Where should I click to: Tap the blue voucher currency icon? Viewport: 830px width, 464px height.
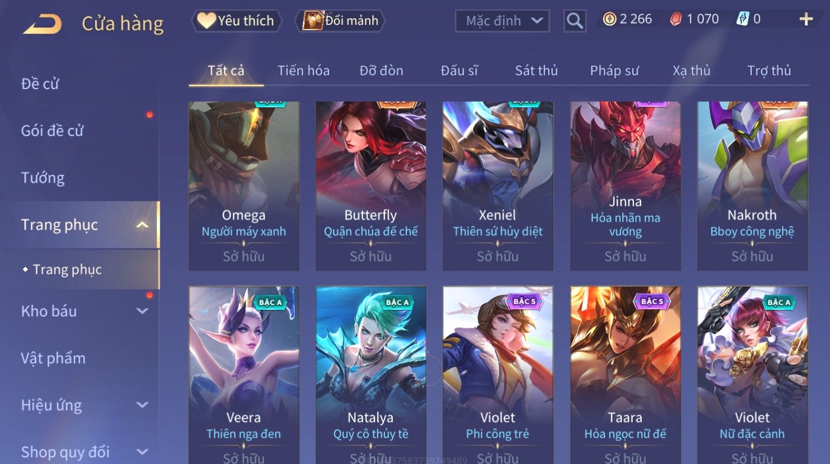coord(742,20)
